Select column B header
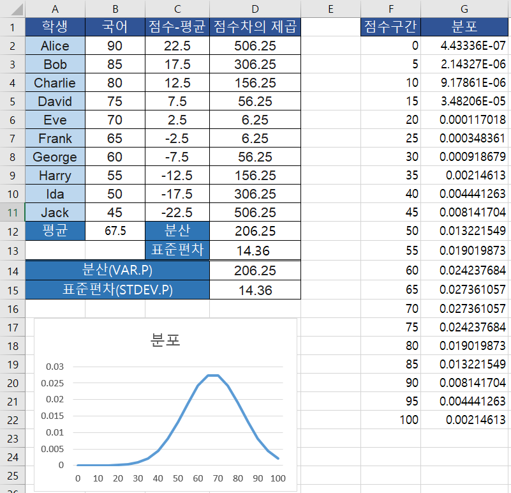 click(x=115, y=9)
